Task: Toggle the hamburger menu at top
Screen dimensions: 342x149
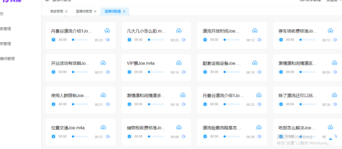Action: pos(47,1)
